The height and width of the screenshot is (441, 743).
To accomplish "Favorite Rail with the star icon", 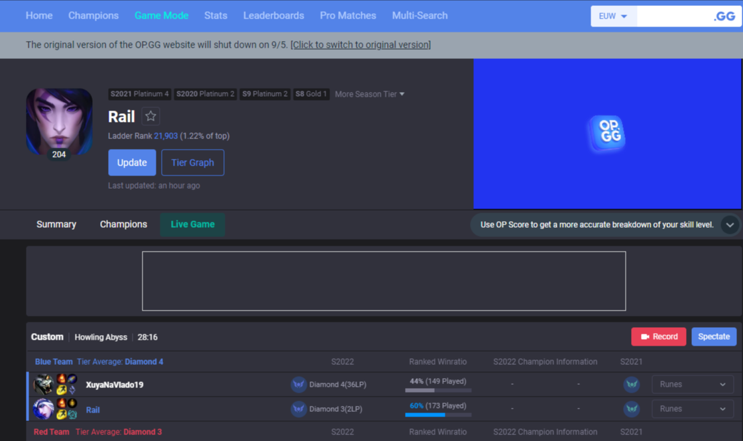I will click(150, 117).
